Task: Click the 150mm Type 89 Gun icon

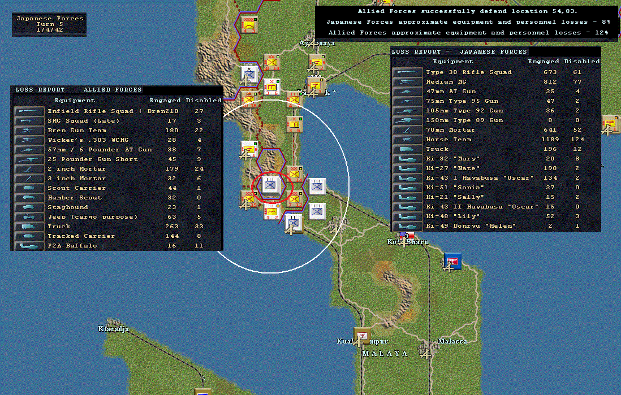Action: point(408,120)
